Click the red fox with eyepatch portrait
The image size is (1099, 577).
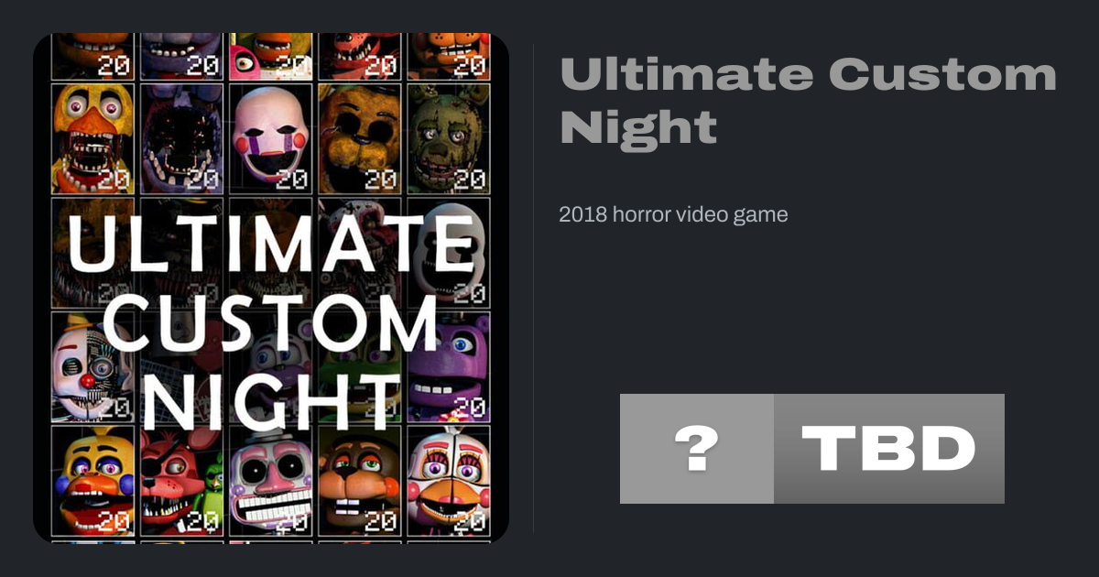[x=181, y=480]
